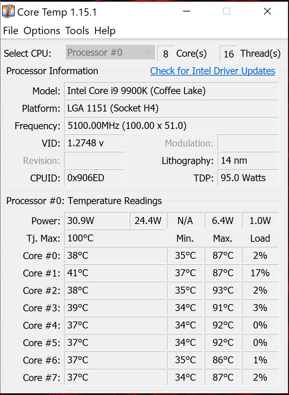The height and width of the screenshot is (395, 289).
Task: Click Core #1 current temperature 41°C
Action: (115, 273)
